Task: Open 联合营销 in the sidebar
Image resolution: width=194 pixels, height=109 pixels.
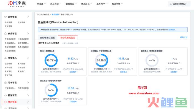Action: (8, 64)
